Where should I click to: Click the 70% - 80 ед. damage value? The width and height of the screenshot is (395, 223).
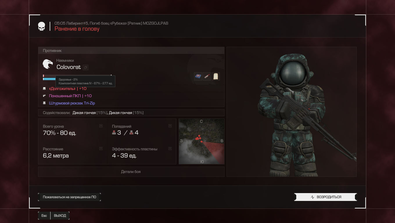pos(60,133)
